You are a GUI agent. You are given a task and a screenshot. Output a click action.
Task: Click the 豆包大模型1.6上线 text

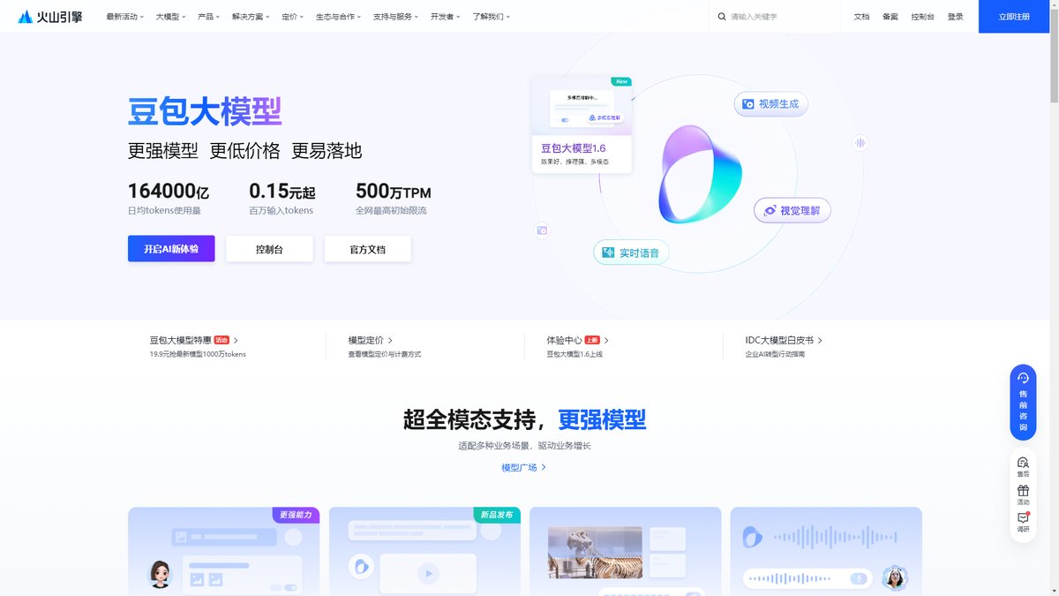click(575, 354)
